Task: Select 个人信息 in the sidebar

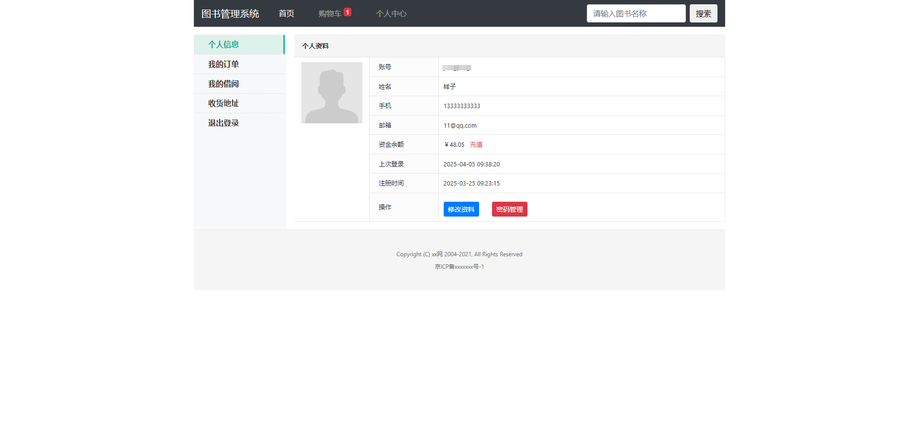Action: click(x=239, y=44)
